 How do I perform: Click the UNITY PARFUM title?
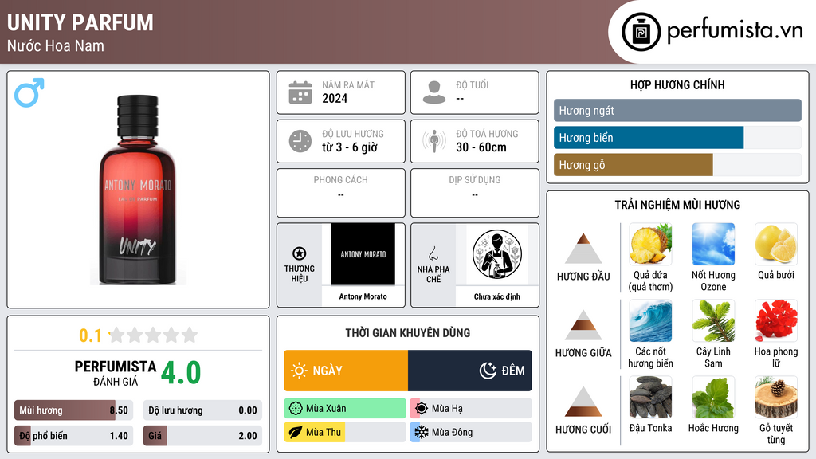(80, 22)
